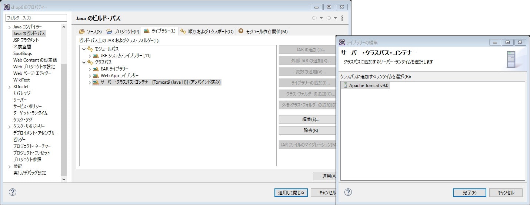The height and width of the screenshot is (205, 530).
Task: Click the 外部 JAR の追加(X)... button
Action: point(307,61)
